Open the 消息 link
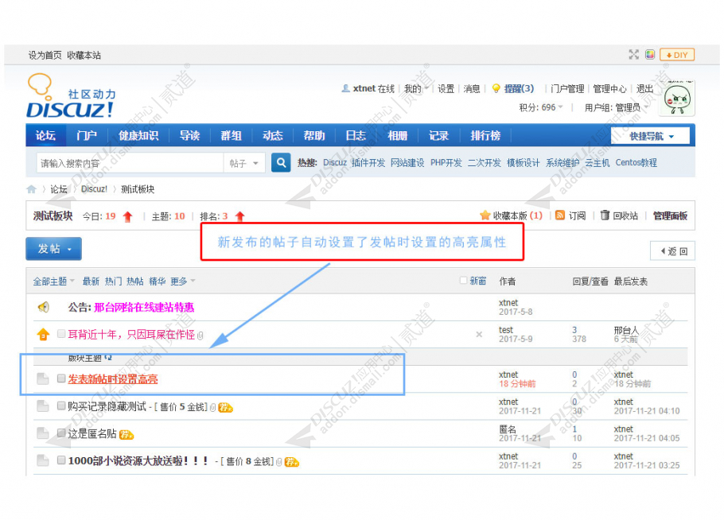This screenshot has width=724, height=520. (x=472, y=88)
